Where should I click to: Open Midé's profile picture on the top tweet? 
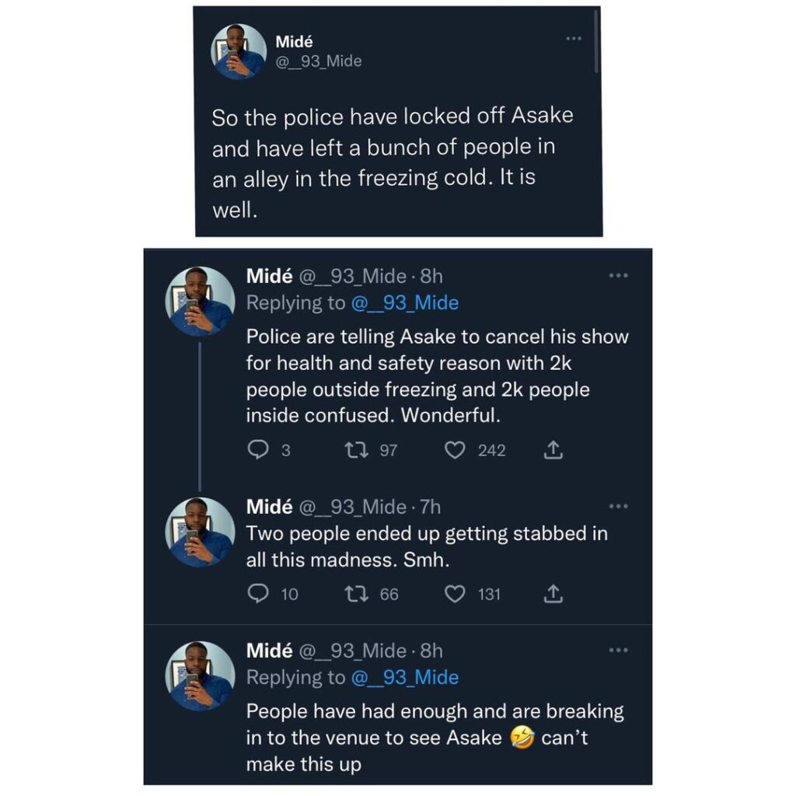(x=239, y=51)
